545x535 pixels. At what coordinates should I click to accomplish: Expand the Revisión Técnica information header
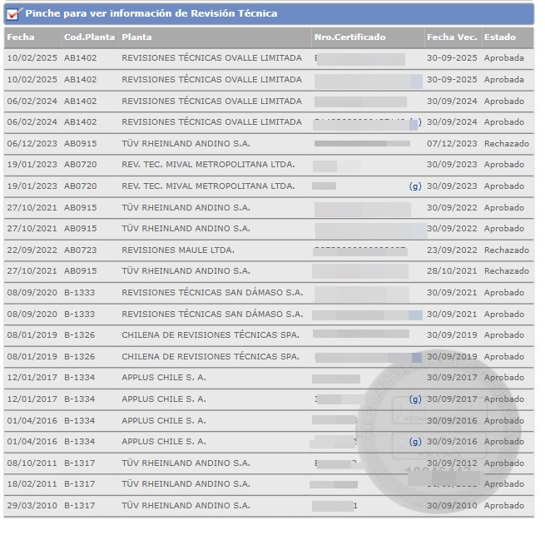[x=151, y=13]
